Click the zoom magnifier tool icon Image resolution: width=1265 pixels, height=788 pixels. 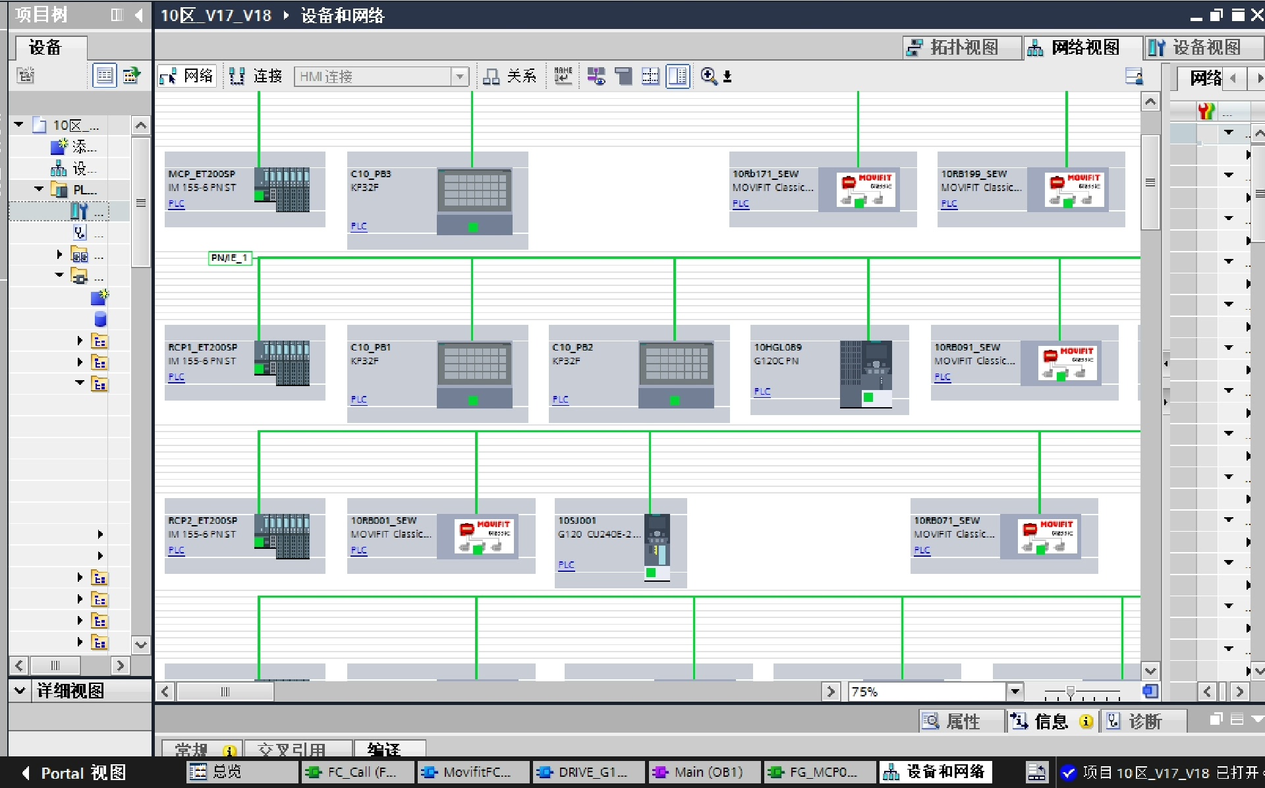708,76
